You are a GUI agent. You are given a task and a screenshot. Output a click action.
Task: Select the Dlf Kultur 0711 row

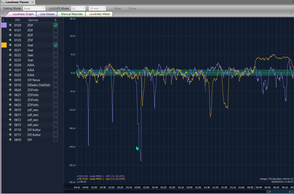pyautogui.click(x=32, y=135)
